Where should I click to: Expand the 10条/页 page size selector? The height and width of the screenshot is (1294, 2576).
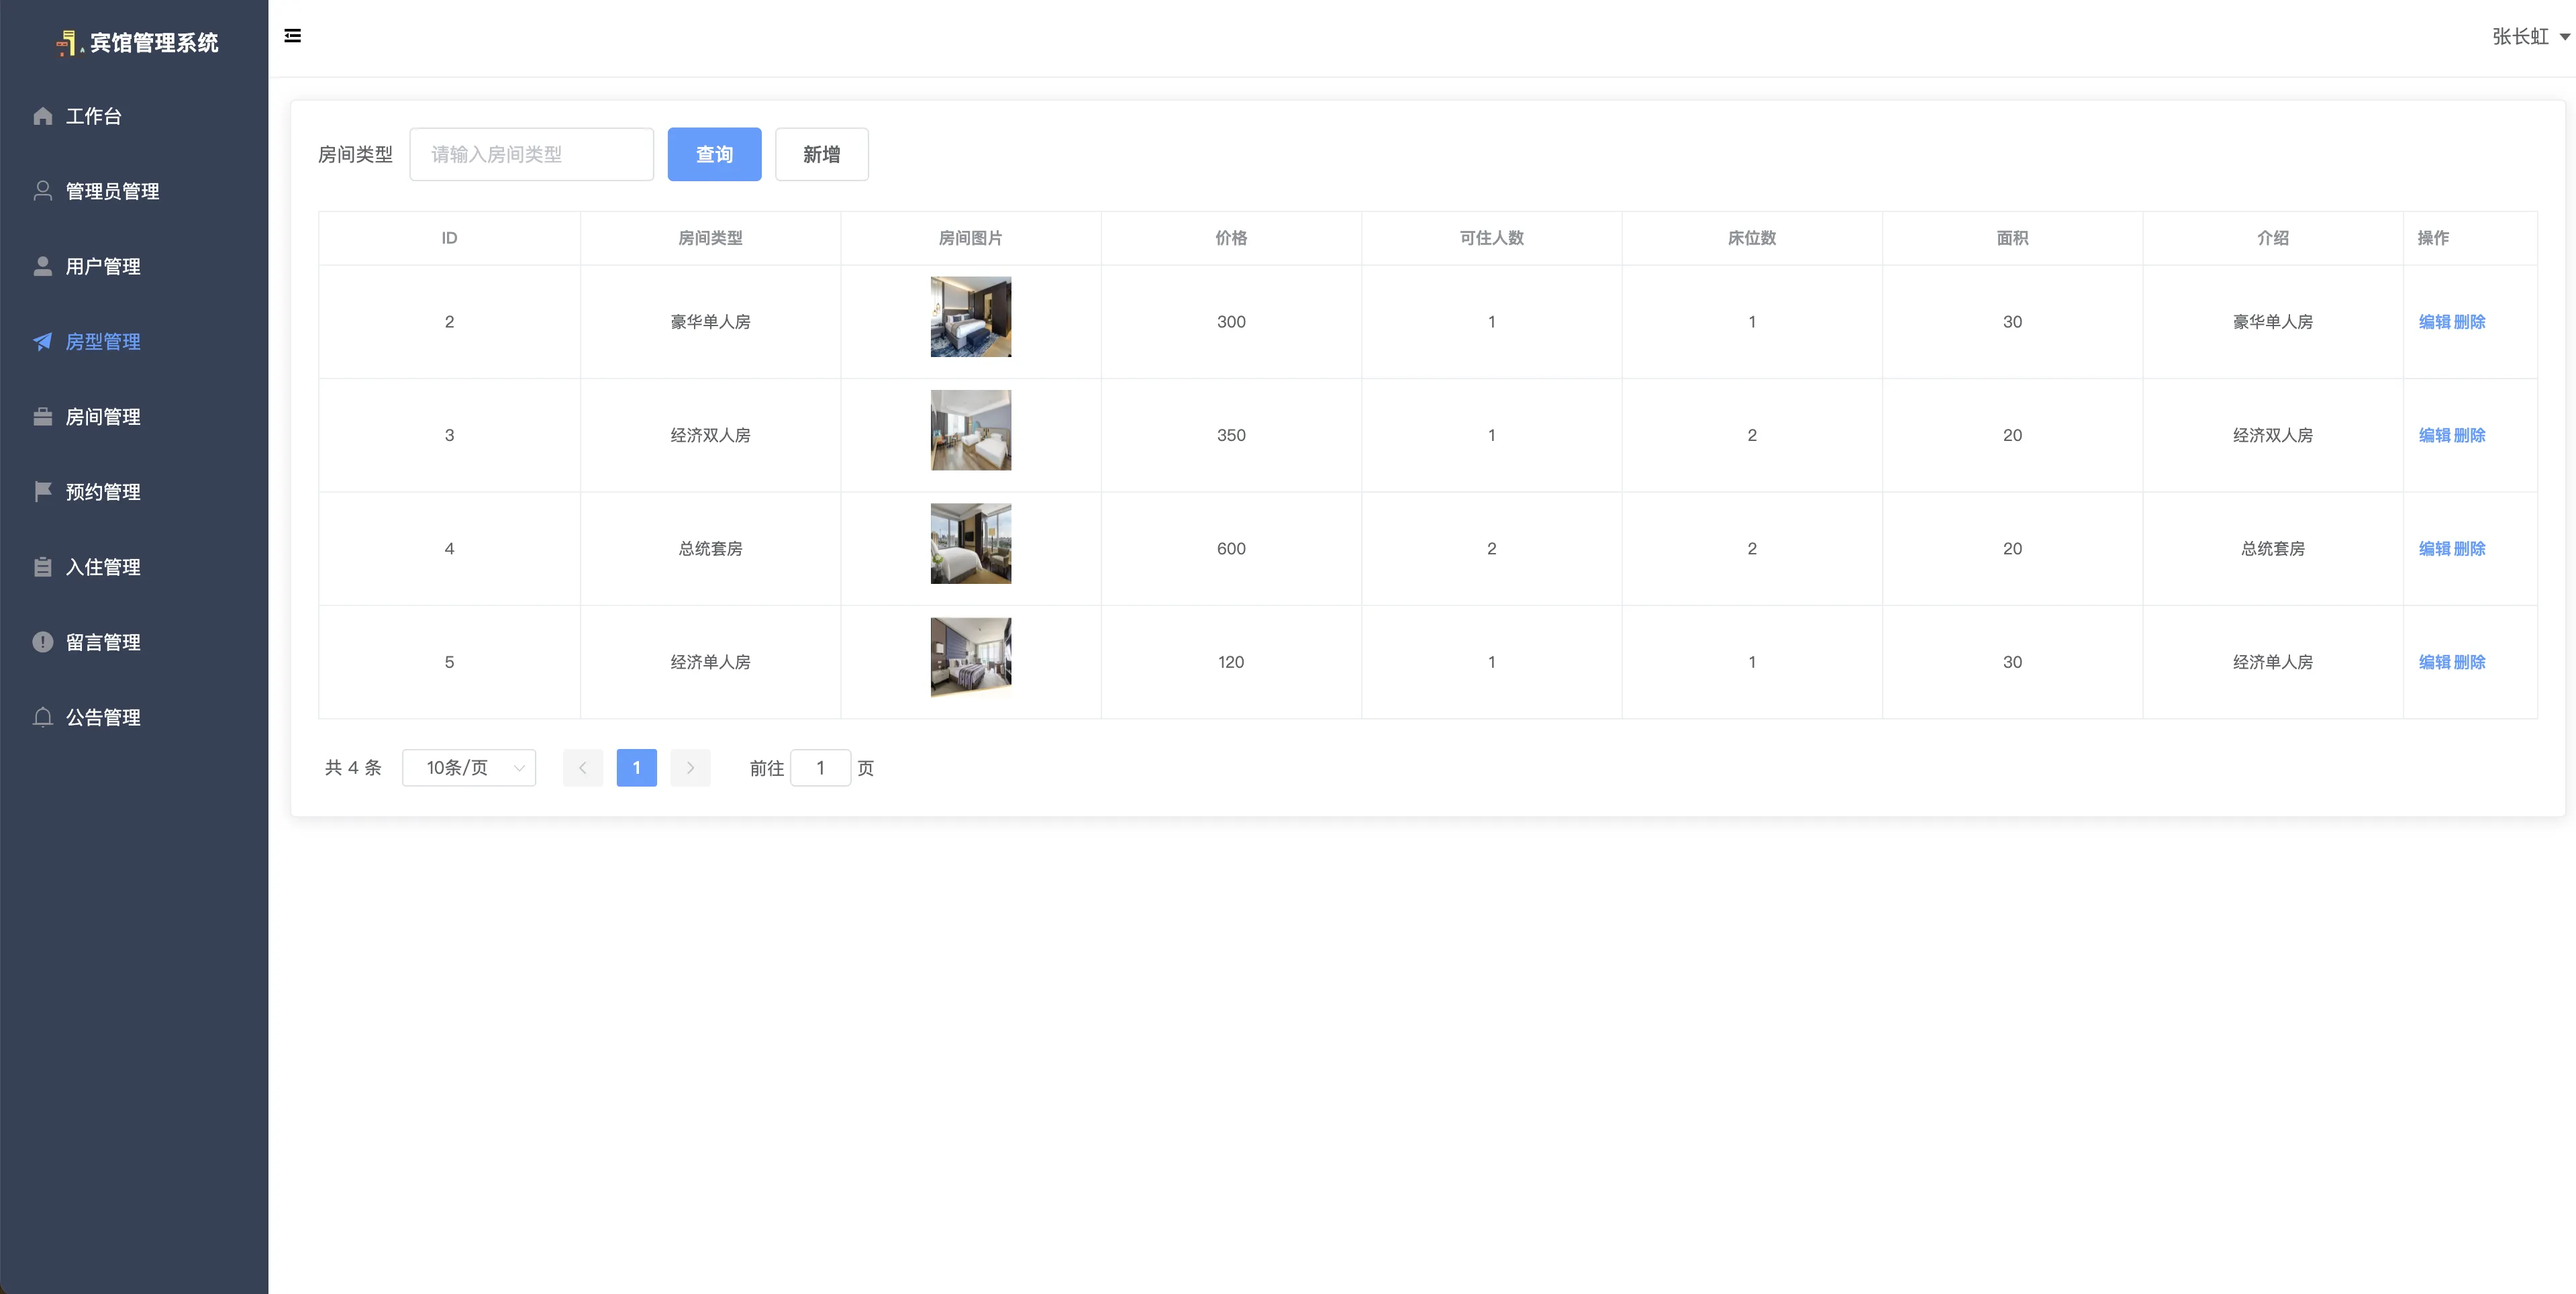click(x=468, y=768)
